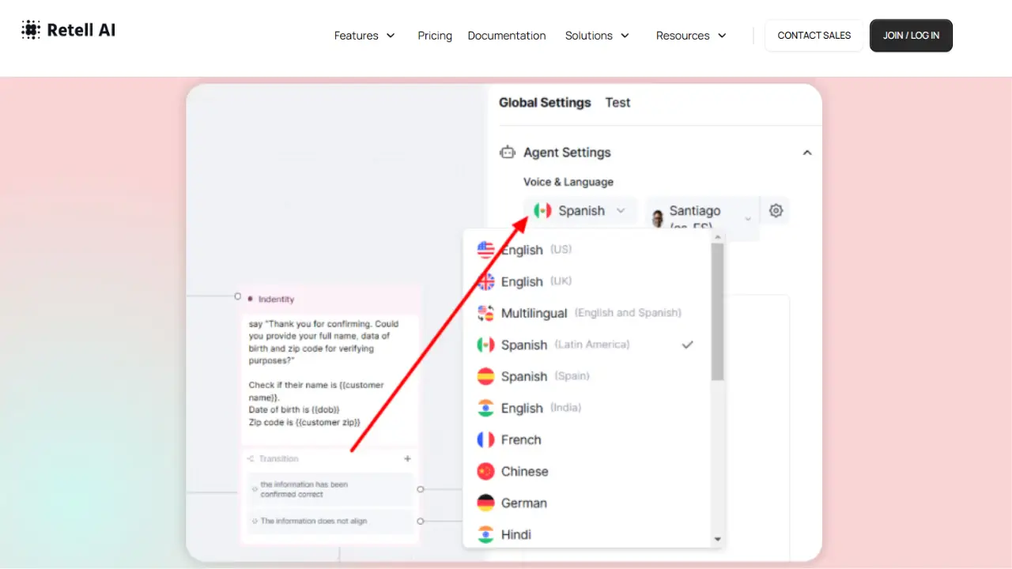Open the Santiago voice dropdown
The image size is (1012, 569).
click(x=702, y=217)
